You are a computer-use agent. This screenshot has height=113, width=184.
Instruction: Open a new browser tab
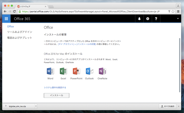(x=51, y=6)
